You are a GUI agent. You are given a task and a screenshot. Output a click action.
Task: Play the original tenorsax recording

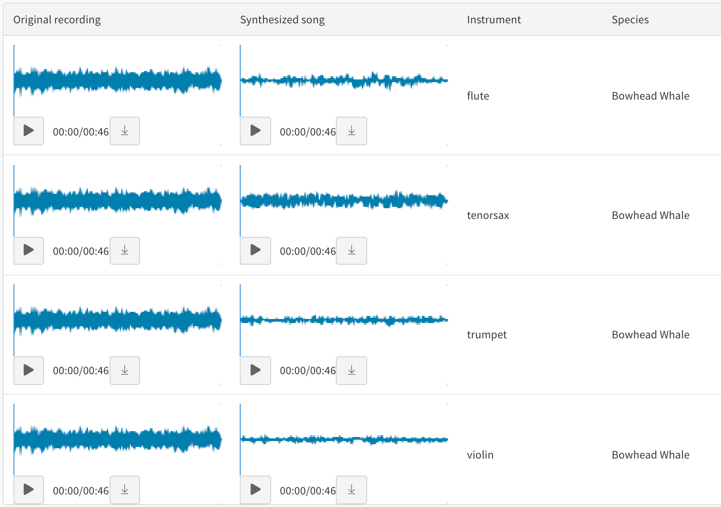[x=28, y=251]
